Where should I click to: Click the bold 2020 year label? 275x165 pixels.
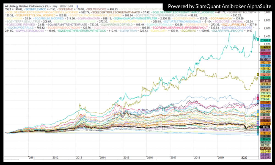pyautogui.click(x=244, y=158)
